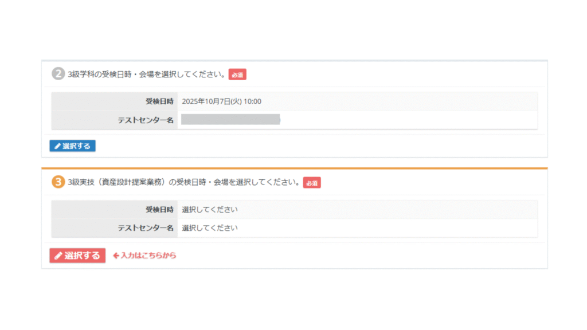Click the テストセンター名 label in the 3級学科 section
This screenshot has width=587, height=330.
146,120
